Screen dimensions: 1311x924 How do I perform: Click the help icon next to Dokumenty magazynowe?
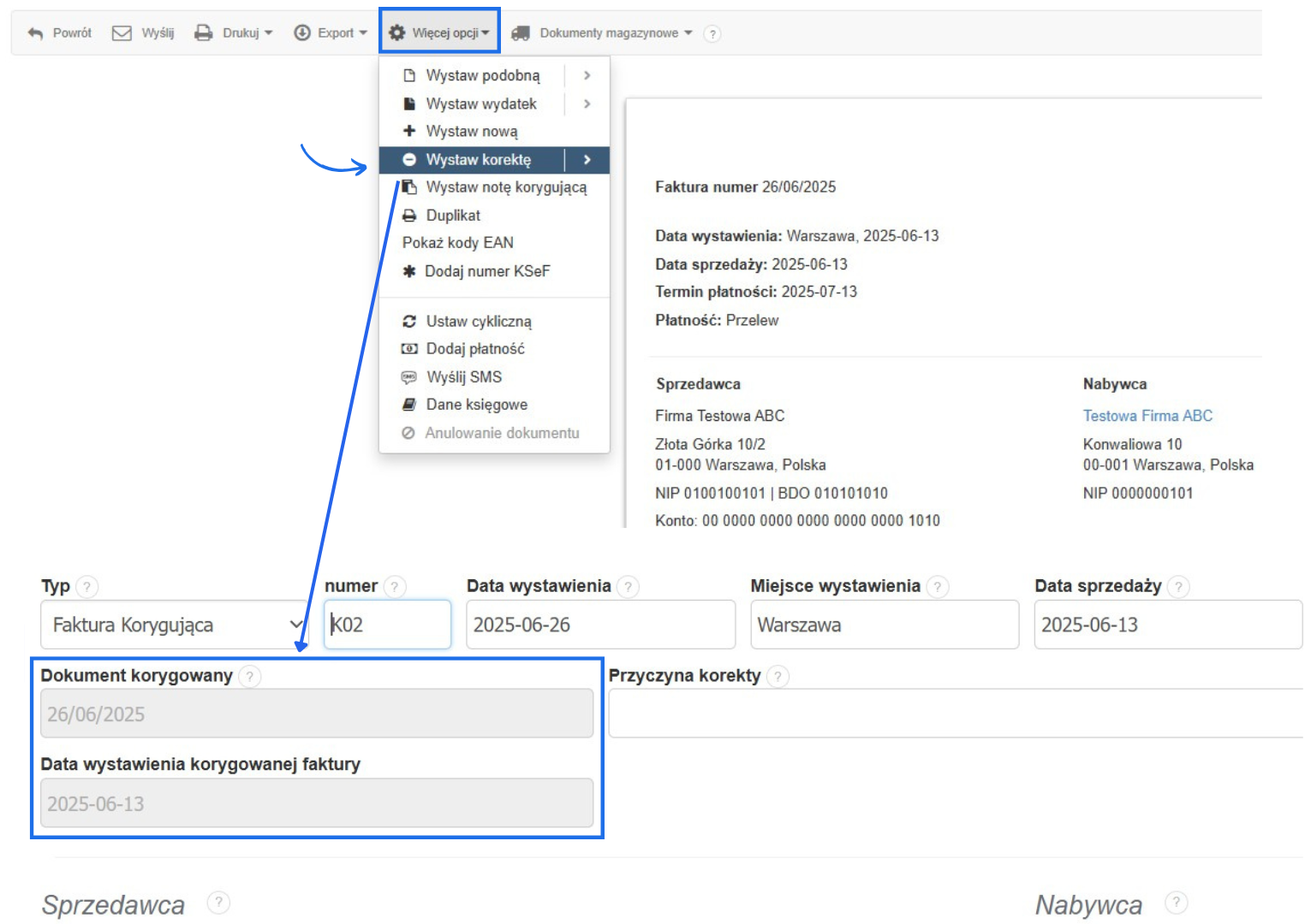coord(712,34)
